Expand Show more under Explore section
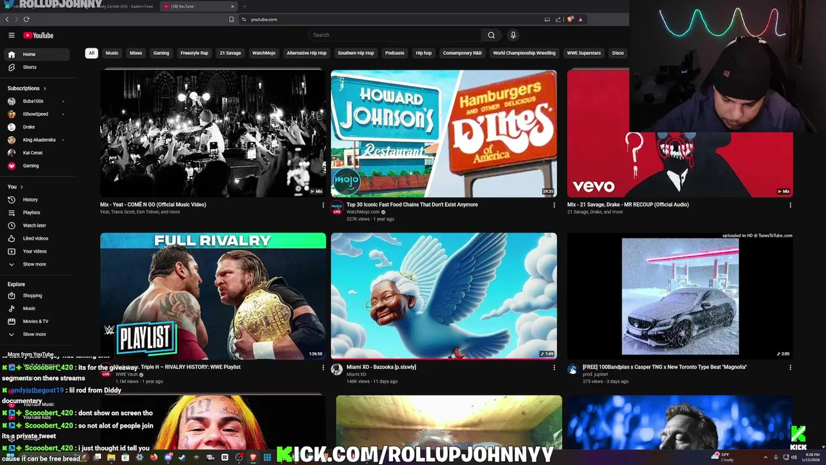 pyautogui.click(x=37, y=335)
